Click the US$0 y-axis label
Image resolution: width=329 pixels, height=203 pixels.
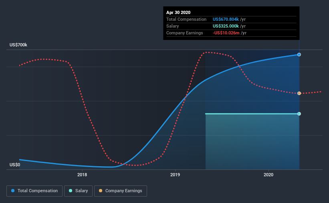pos(15,165)
